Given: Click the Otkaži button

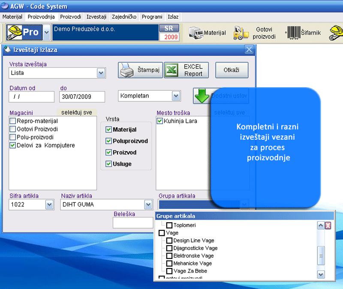Looking at the screenshot, I should [232, 70].
